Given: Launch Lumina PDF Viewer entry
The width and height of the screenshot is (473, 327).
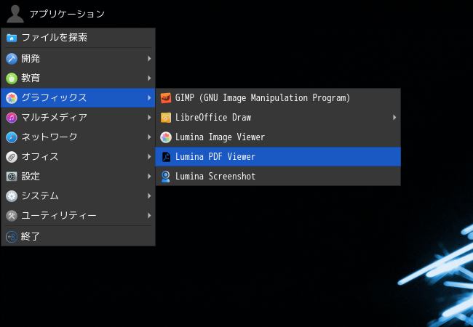Looking at the screenshot, I should click(278, 157).
